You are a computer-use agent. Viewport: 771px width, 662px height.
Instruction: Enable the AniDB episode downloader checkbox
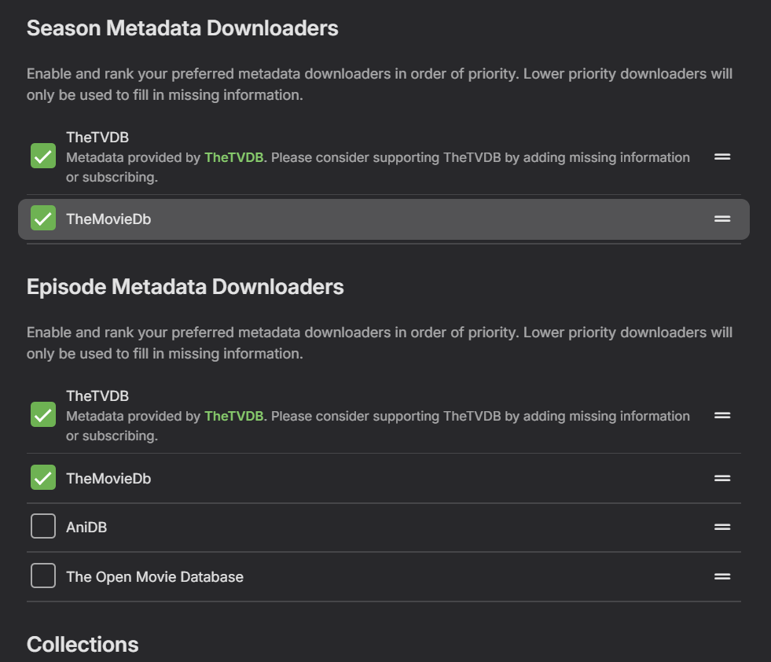pos(43,526)
